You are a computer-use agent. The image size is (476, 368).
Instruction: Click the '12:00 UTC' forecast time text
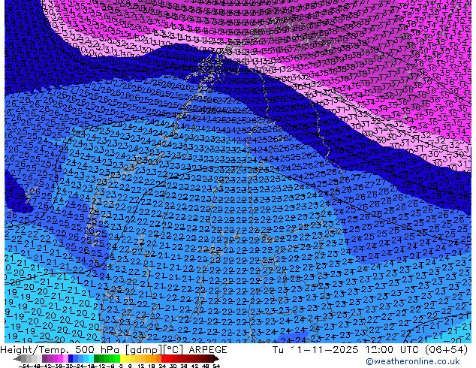point(393,350)
